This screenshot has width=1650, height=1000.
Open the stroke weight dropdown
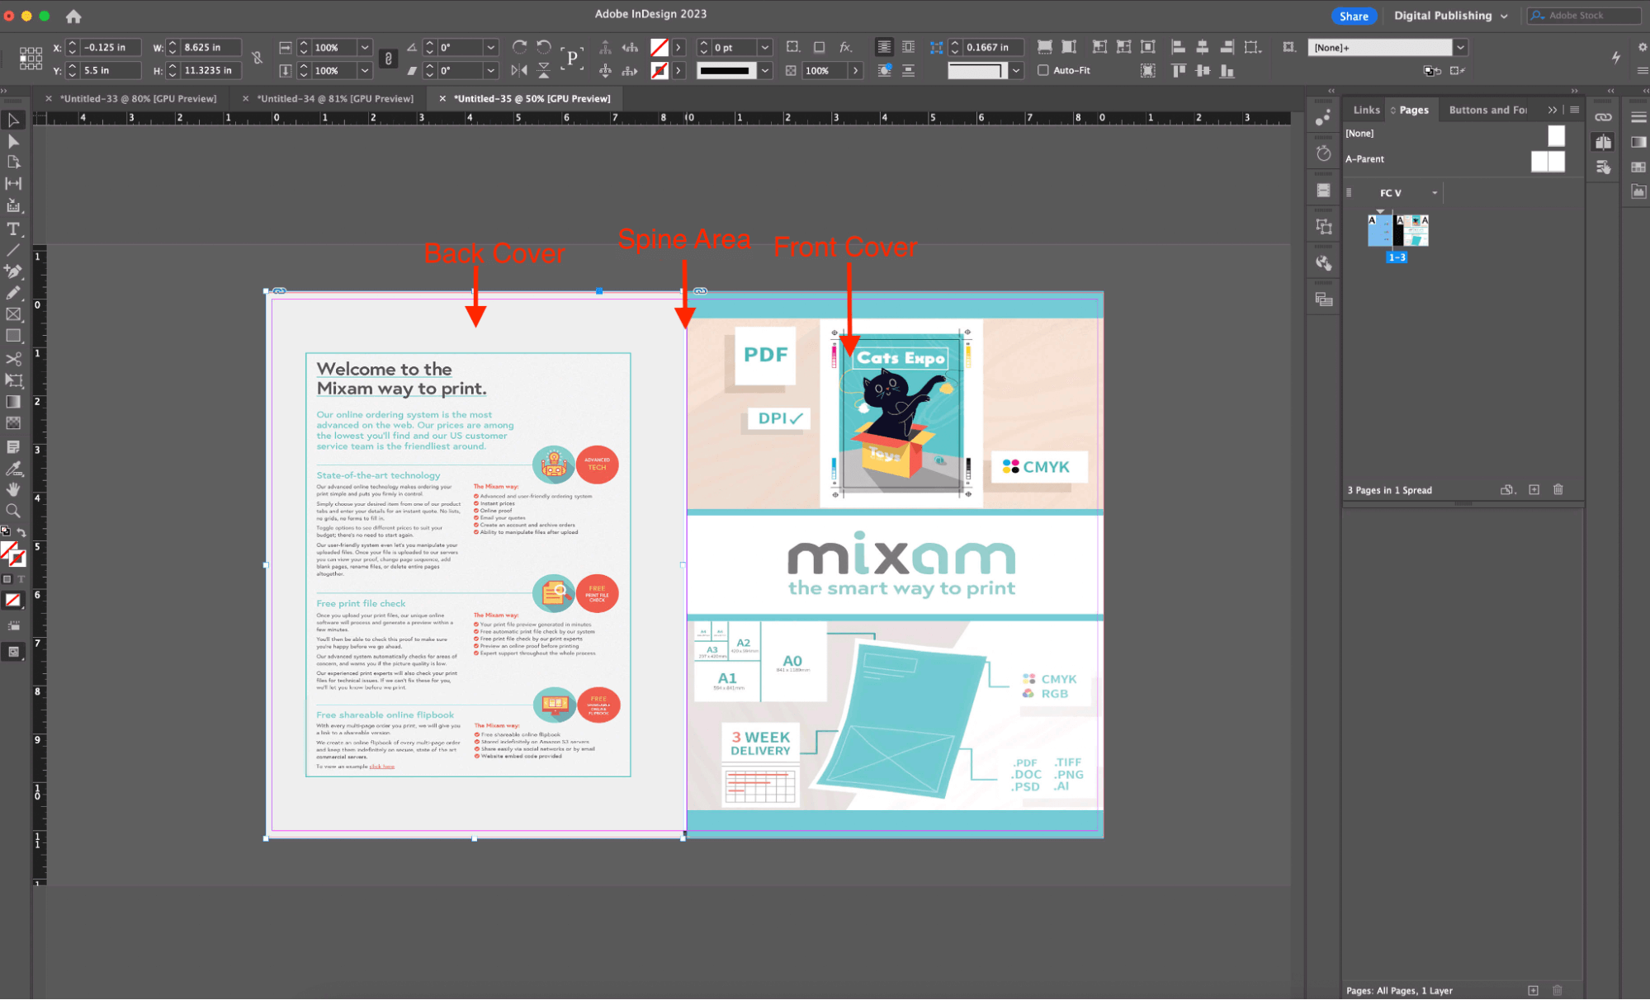764,47
